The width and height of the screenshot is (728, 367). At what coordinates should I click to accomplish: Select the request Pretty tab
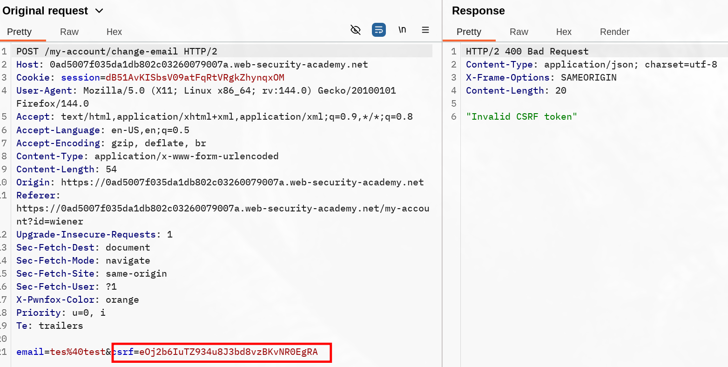tap(20, 32)
